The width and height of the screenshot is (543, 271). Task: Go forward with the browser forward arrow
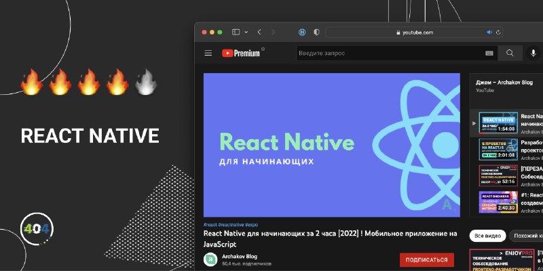(x=273, y=32)
